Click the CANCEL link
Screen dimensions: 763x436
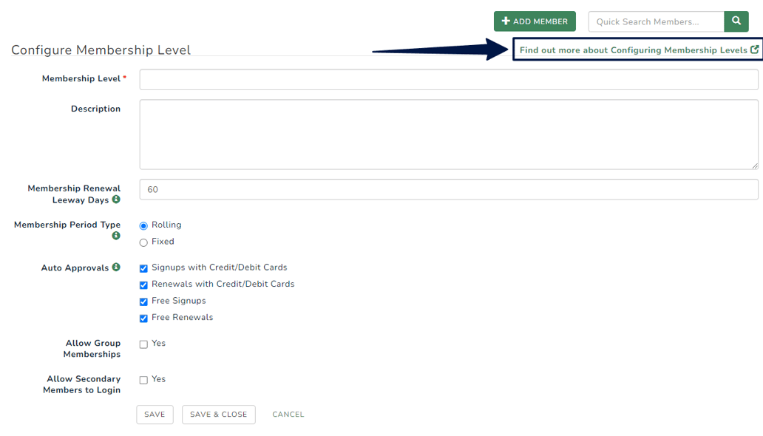pos(288,415)
